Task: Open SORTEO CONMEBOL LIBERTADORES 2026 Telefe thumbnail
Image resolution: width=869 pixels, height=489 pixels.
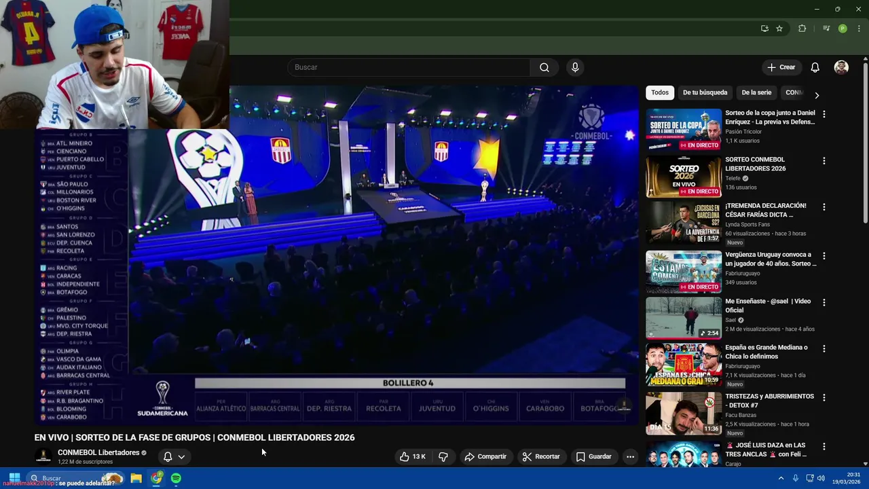Action: coord(684,177)
